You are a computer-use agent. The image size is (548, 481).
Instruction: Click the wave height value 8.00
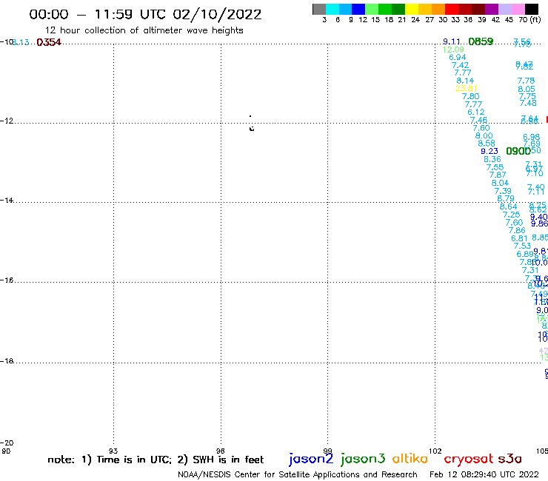[x=484, y=135]
